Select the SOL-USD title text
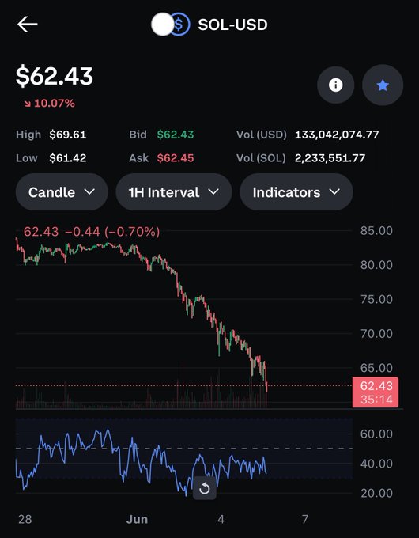Viewport: 419px width, 538px height. 232,25
